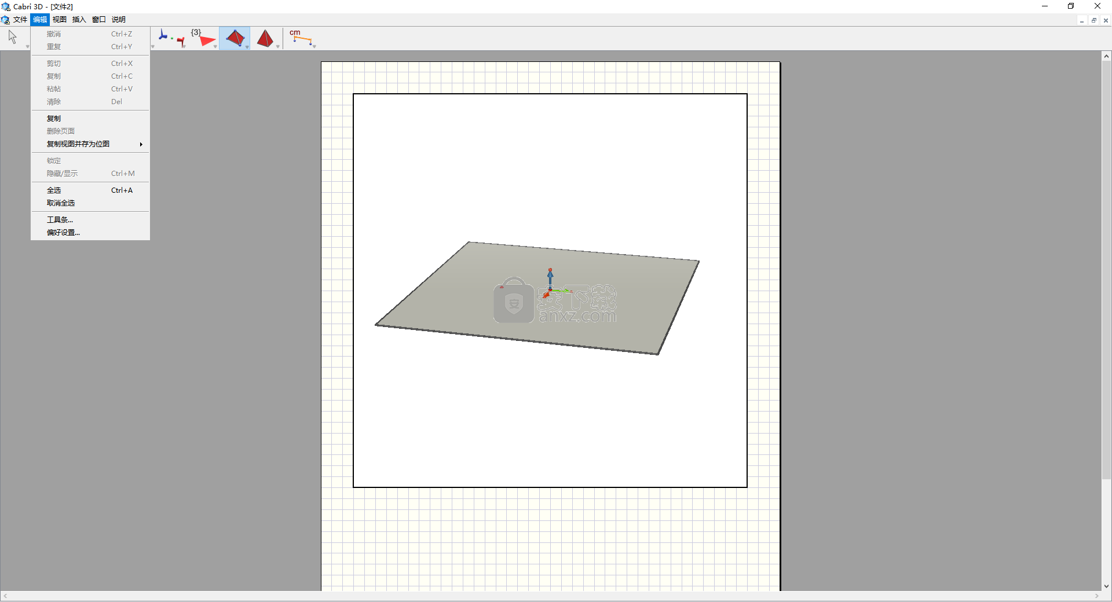
Task: Open the 插入 menu
Action: (x=79, y=20)
